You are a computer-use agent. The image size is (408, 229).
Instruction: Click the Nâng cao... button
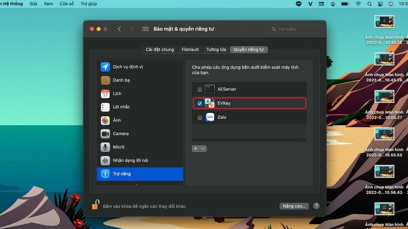coord(294,206)
